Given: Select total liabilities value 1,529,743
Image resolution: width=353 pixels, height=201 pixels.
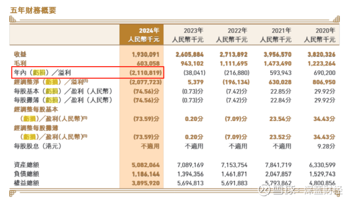Looking at the screenshot, I should click(322, 174).
